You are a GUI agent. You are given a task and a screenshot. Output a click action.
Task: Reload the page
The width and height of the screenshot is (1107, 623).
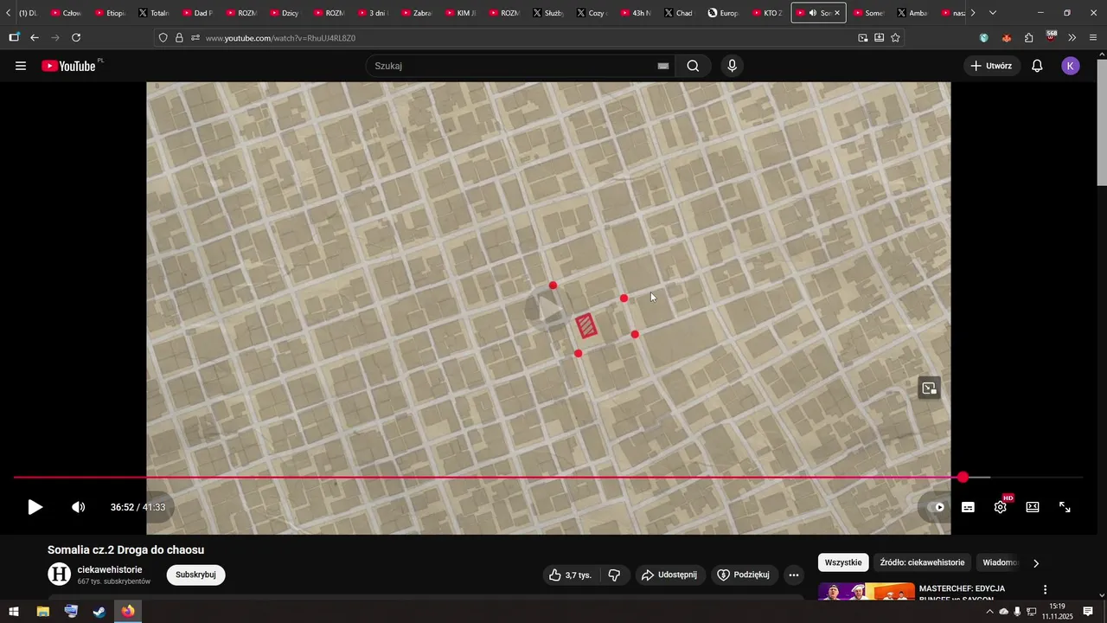point(76,37)
